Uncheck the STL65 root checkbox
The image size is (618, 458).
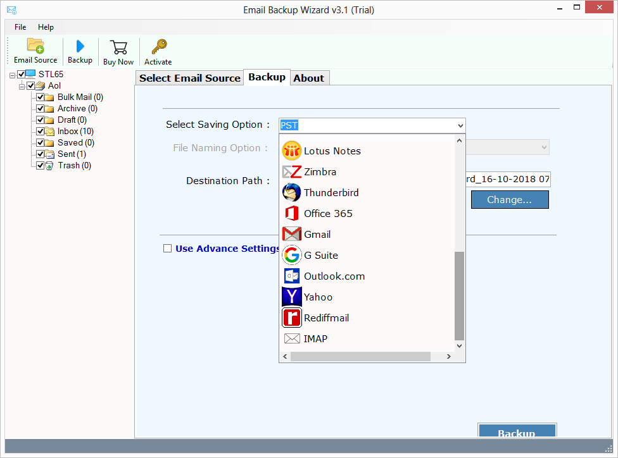coord(22,74)
